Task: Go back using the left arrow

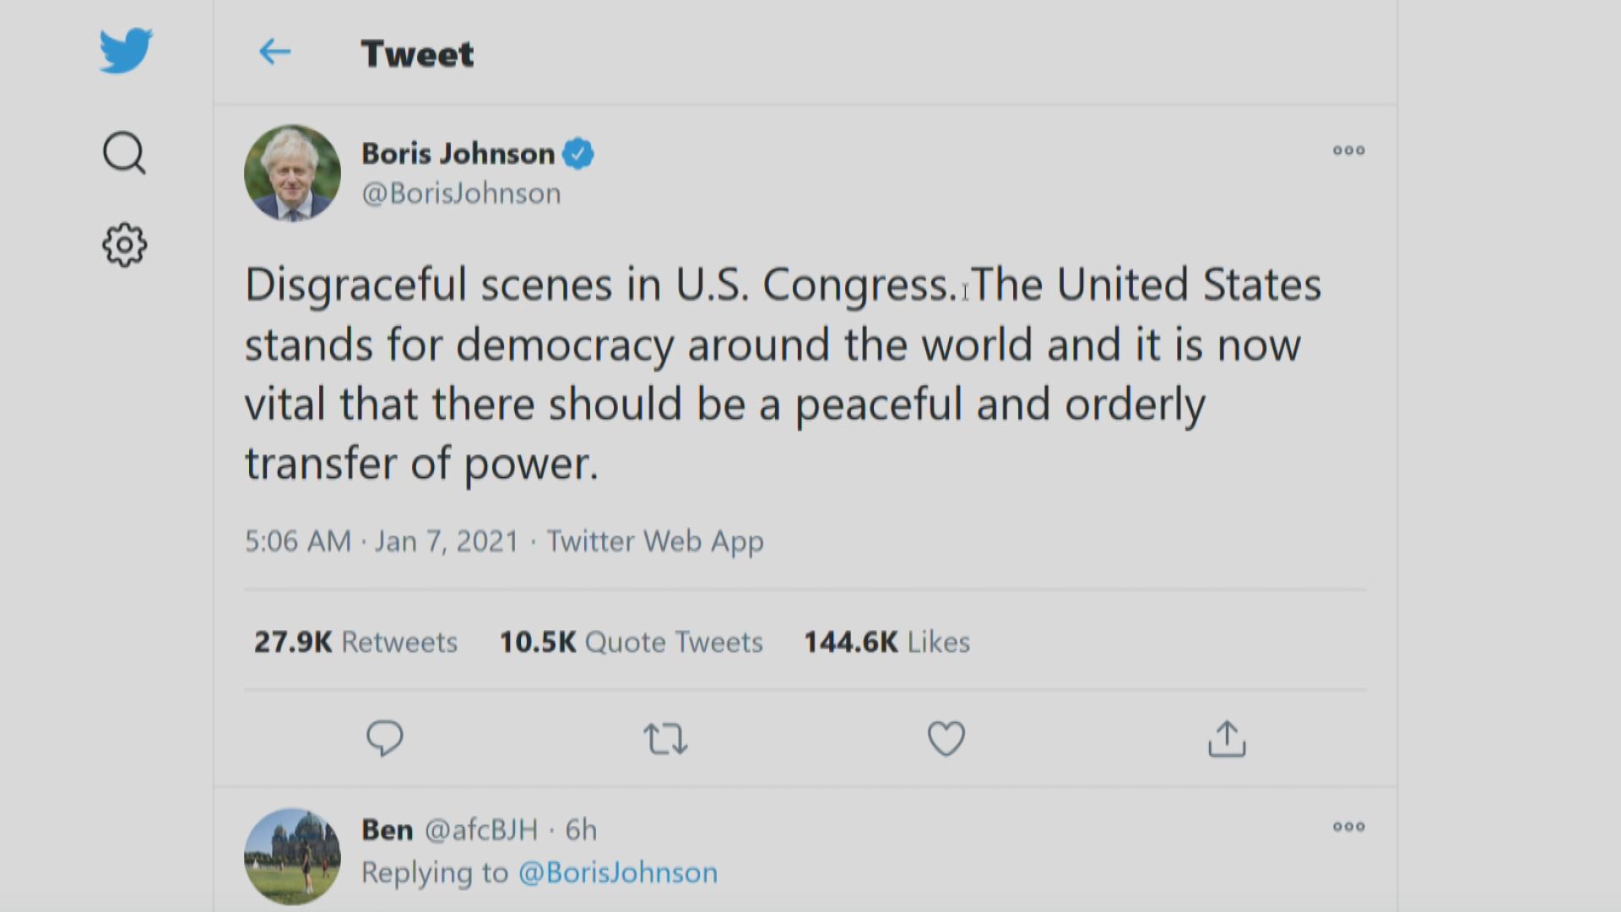Action: pos(274,52)
